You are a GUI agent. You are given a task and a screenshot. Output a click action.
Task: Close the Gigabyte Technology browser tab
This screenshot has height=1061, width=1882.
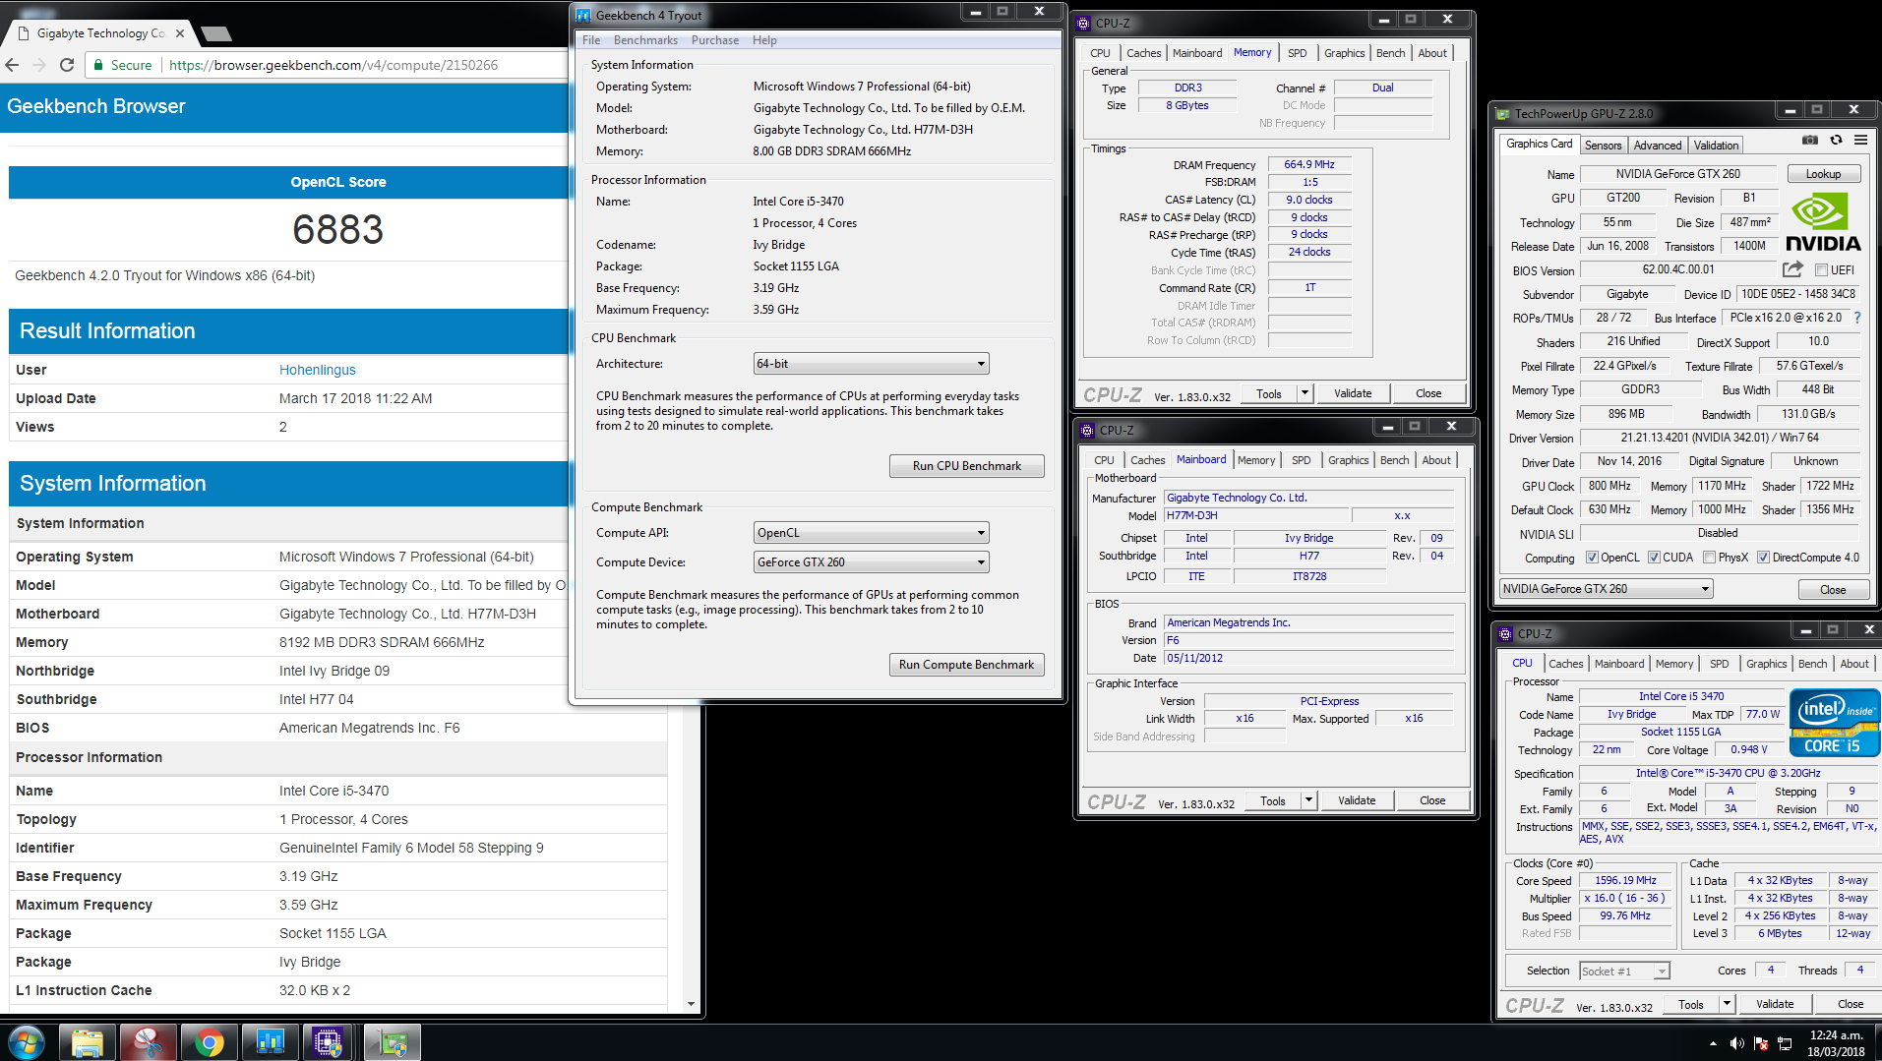(x=180, y=33)
